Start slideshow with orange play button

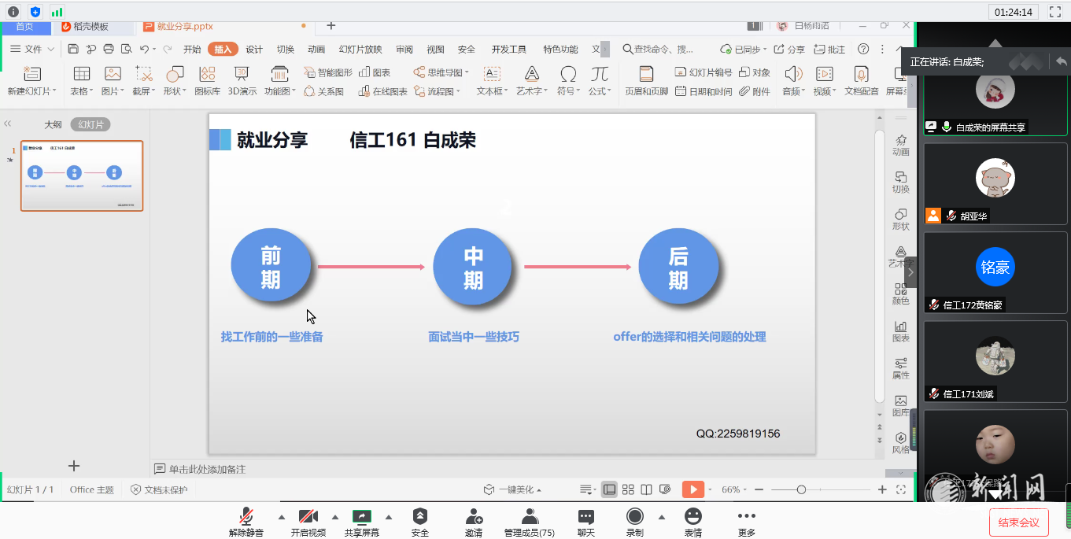(692, 489)
